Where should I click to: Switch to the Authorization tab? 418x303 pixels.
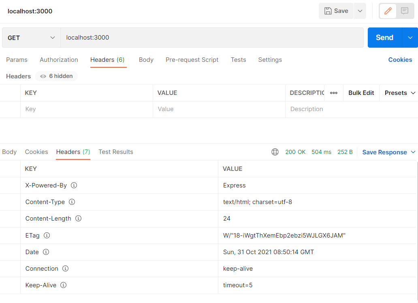point(59,60)
